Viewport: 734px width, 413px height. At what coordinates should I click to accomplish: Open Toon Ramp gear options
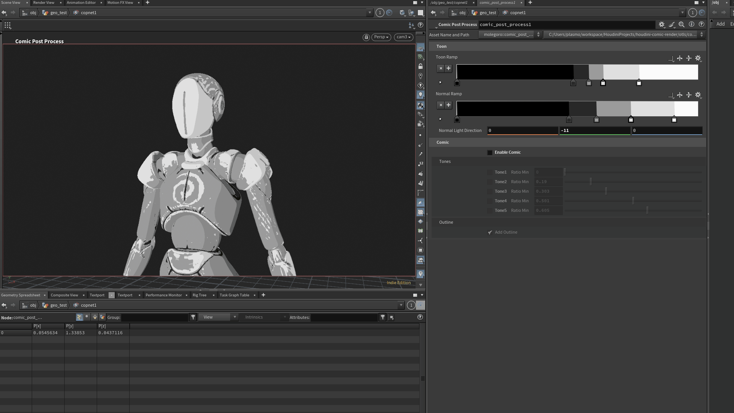(698, 58)
